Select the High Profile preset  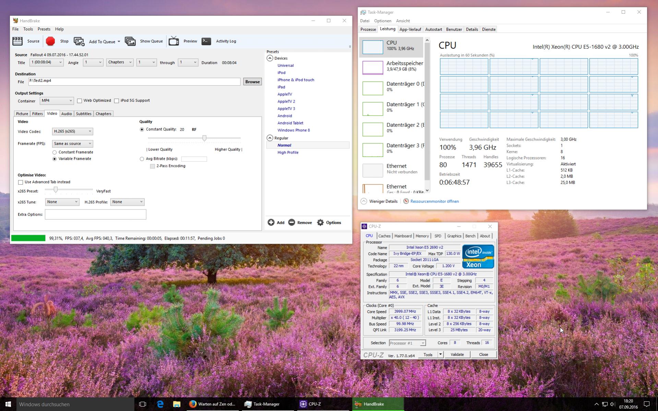pos(288,153)
